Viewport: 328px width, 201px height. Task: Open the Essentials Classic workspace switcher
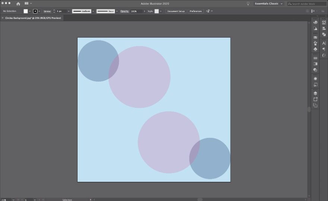(x=269, y=4)
